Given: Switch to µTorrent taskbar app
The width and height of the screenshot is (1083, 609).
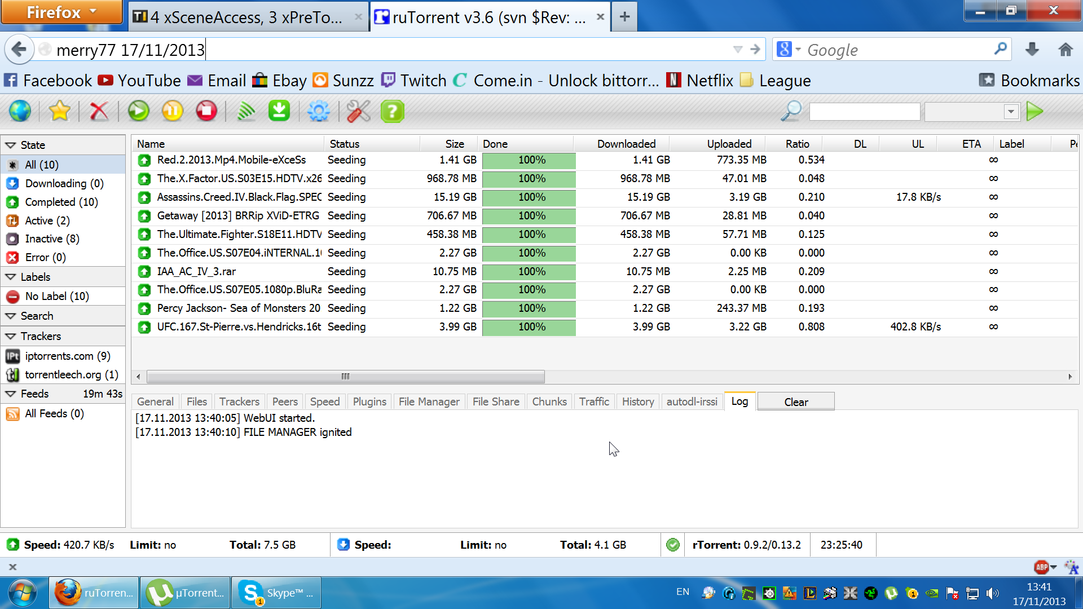Looking at the screenshot, I should click(x=186, y=593).
